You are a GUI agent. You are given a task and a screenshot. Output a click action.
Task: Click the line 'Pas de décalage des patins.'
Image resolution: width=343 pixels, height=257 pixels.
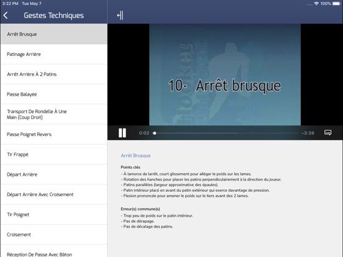point(147,227)
